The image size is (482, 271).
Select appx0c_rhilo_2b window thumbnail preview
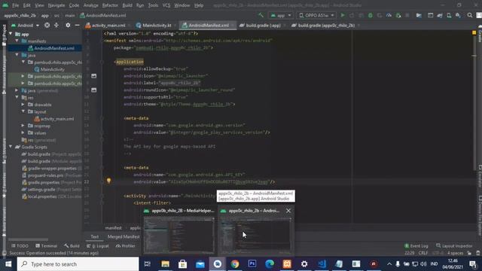pyautogui.click(x=255, y=235)
